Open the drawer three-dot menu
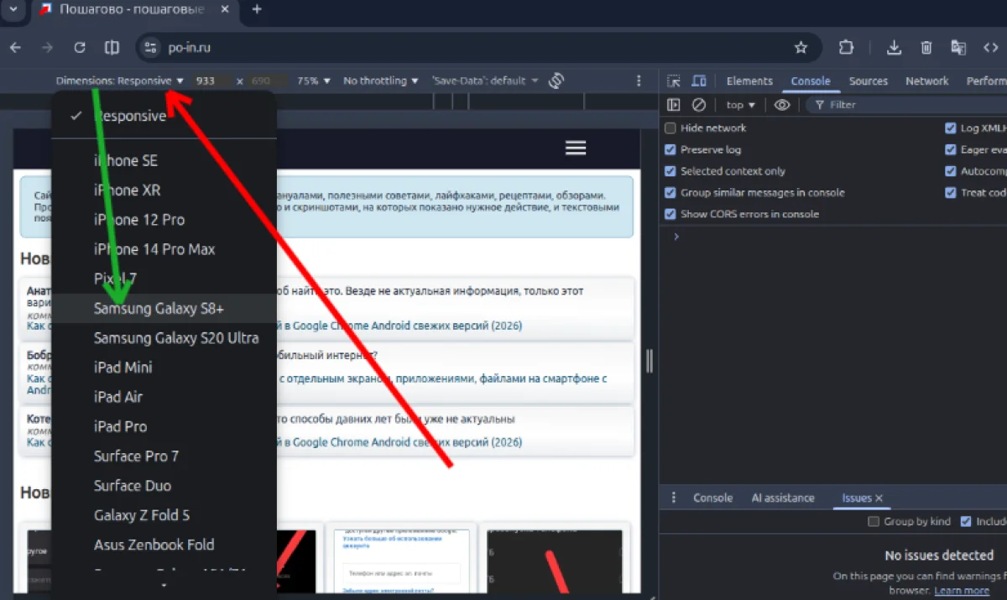Screen dimensions: 1007x600 pyautogui.click(x=673, y=498)
